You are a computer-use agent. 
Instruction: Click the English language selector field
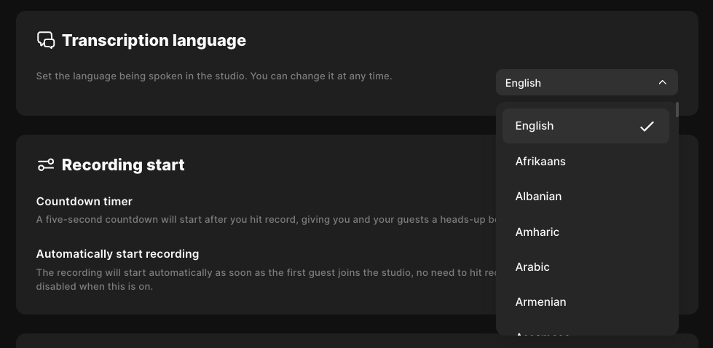pyautogui.click(x=575, y=82)
